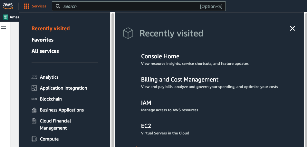
Task: Click the right panel vertical scrollbar
Action: (305, 80)
